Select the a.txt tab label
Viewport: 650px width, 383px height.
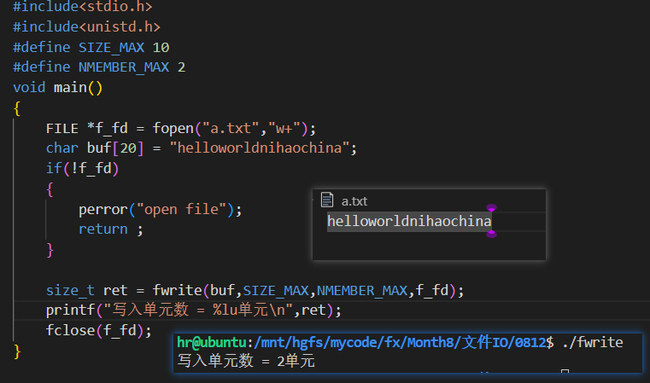[x=354, y=201]
